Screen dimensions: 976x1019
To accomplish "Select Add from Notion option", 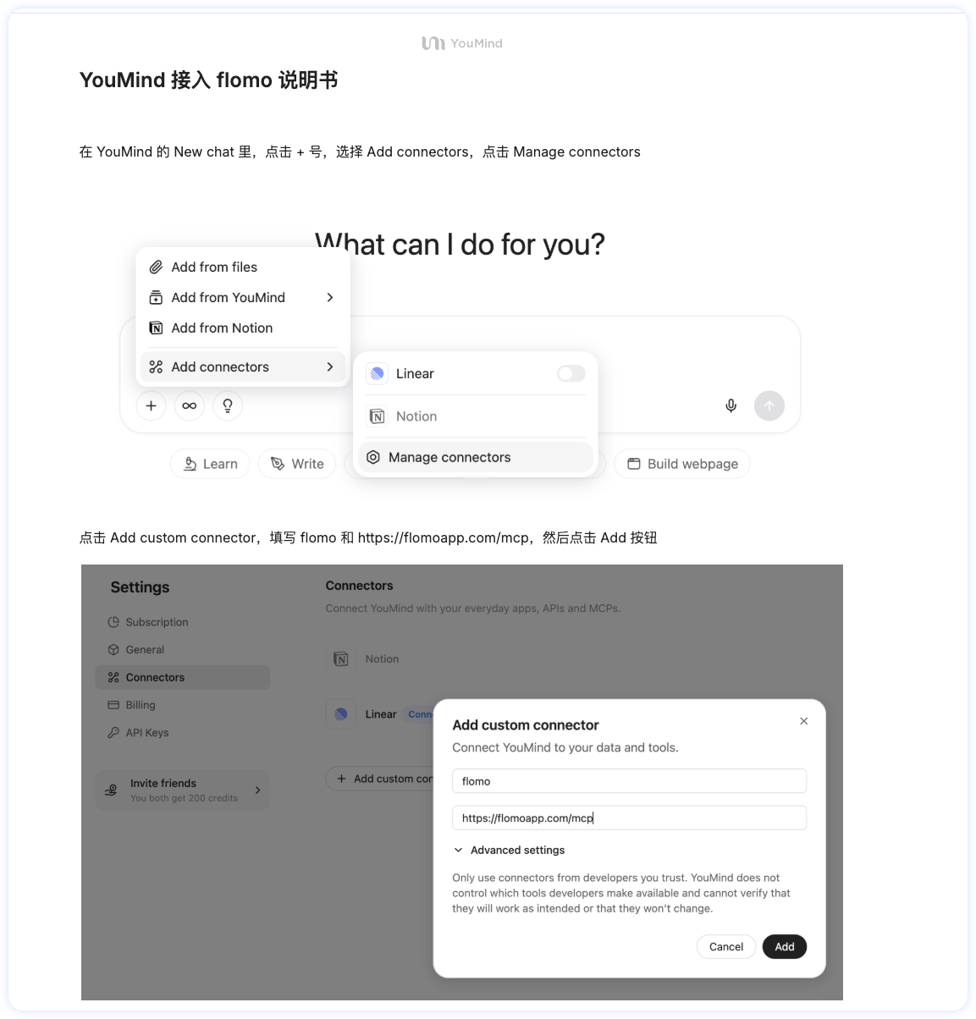I will pos(243,328).
